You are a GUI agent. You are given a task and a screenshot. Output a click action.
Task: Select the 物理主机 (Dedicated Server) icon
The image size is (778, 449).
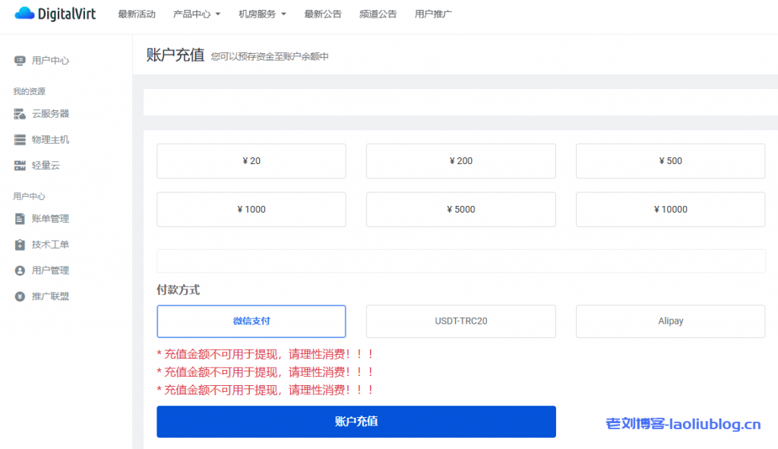(x=18, y=140)
